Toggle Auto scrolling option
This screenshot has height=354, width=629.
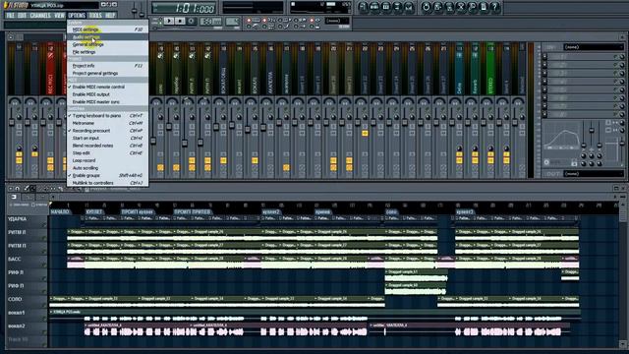107,168
